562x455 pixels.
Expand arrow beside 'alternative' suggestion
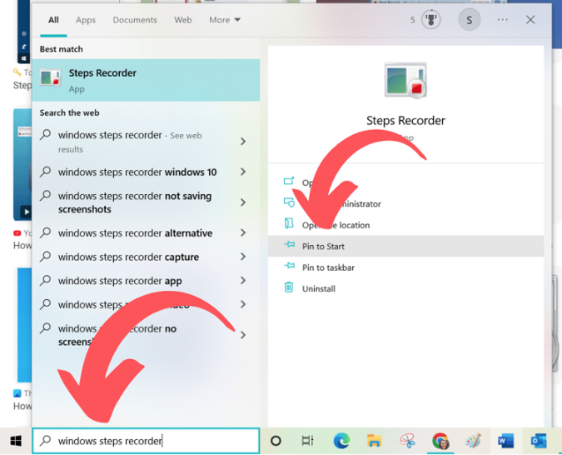click(243, 232)
